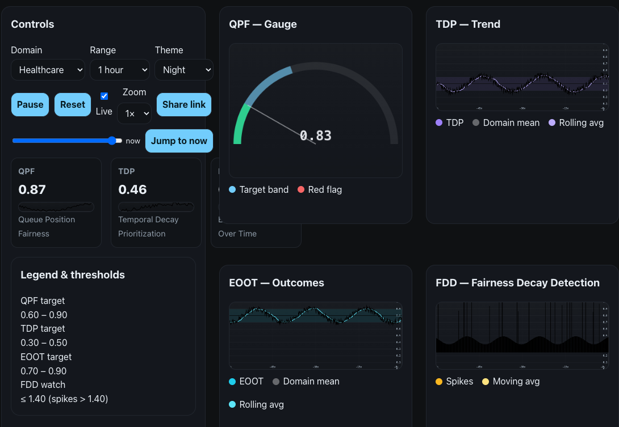The image size is (619, 427).
Task: Click the Domain mean dot under EOOT chart
Action: (275, 382)
